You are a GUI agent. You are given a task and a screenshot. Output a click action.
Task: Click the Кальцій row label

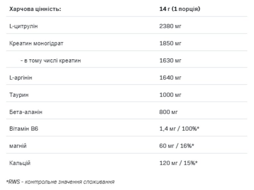(21, 163)
